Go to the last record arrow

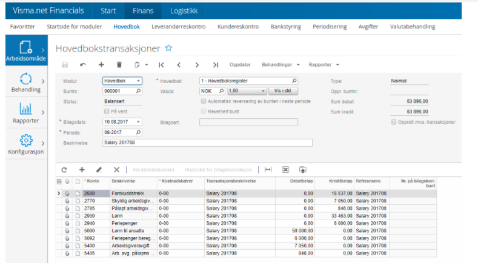(x=215, y=65)
